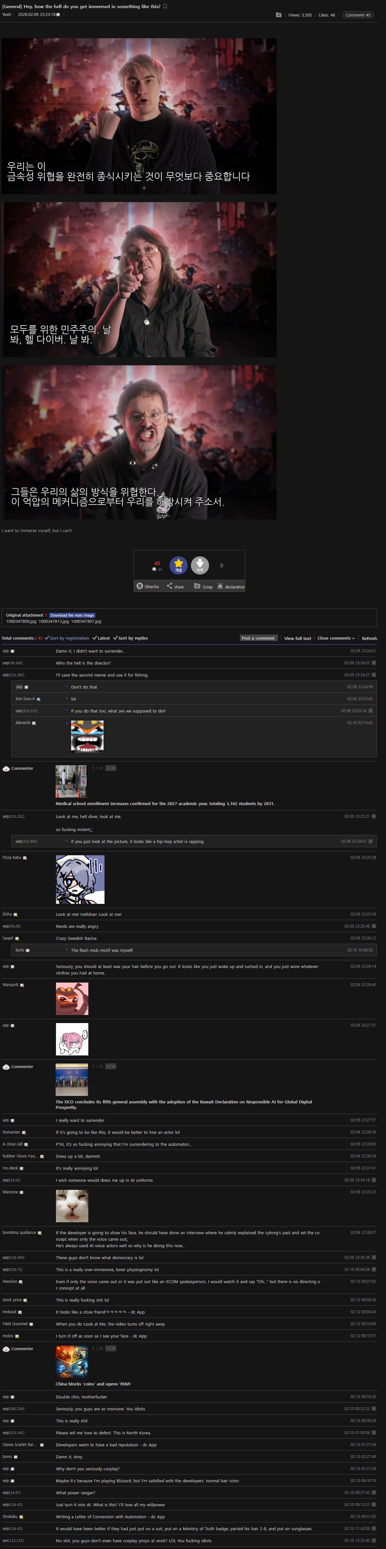
Task: Click the folder icon beside Views count
Action: [279, 15]
